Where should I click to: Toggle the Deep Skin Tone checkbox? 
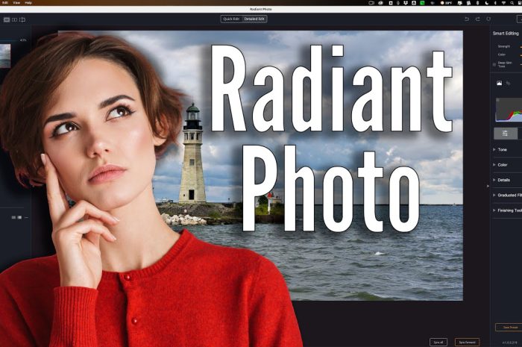(x=494, y=65)
